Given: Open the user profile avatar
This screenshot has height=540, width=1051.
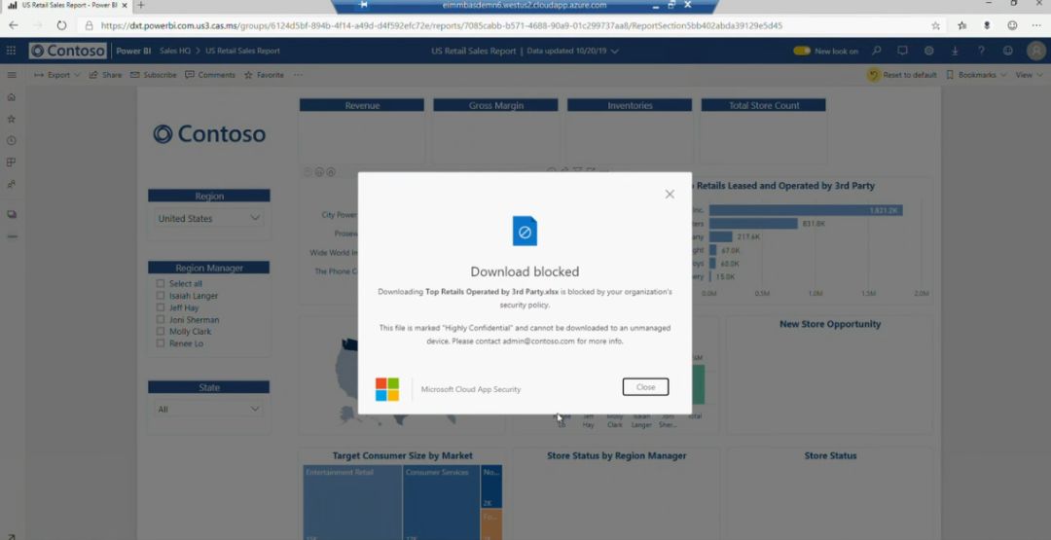Looking at the screenshot, I should [1035, 51].
